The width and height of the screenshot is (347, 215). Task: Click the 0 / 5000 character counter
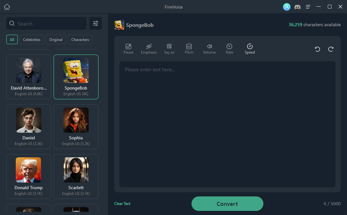click(x=332, y=204)
